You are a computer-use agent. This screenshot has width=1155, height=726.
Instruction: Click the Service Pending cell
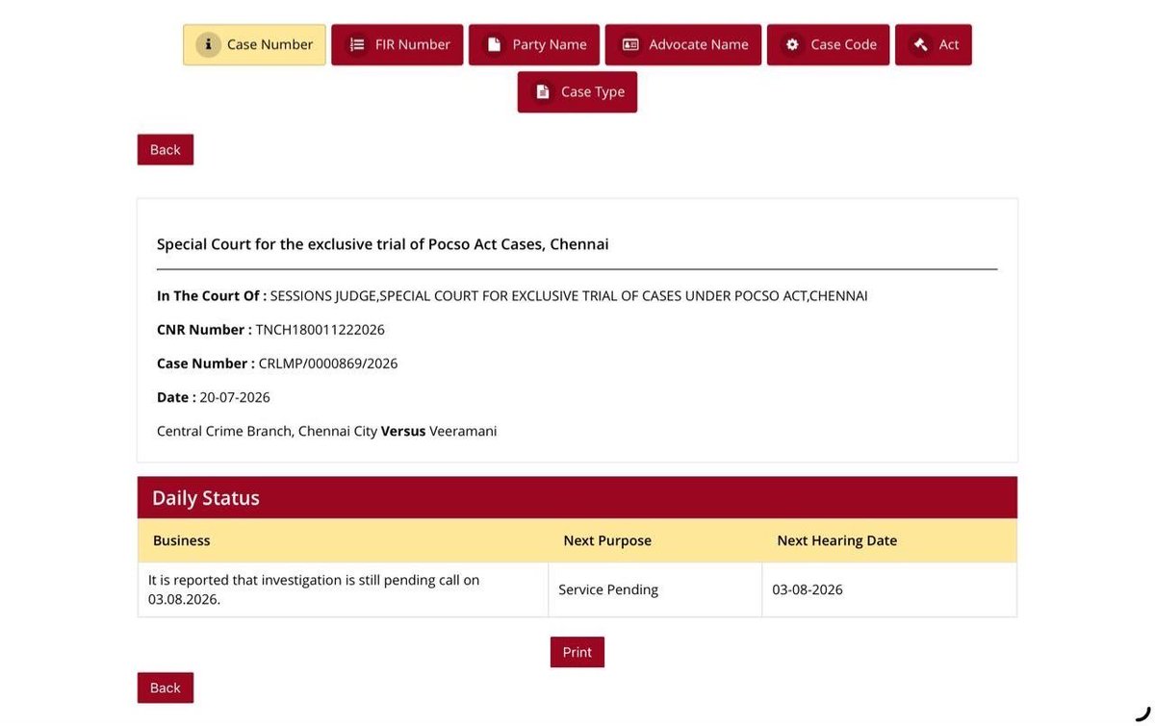(654, 589)
